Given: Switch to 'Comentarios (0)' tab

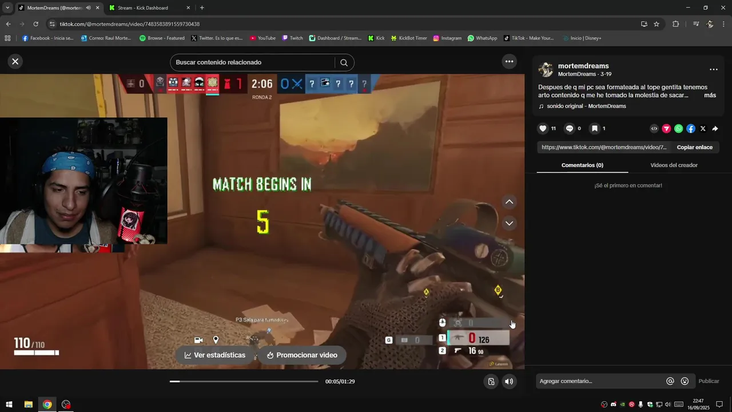Looking at the screenshot, I should click(x=582, y=165).
